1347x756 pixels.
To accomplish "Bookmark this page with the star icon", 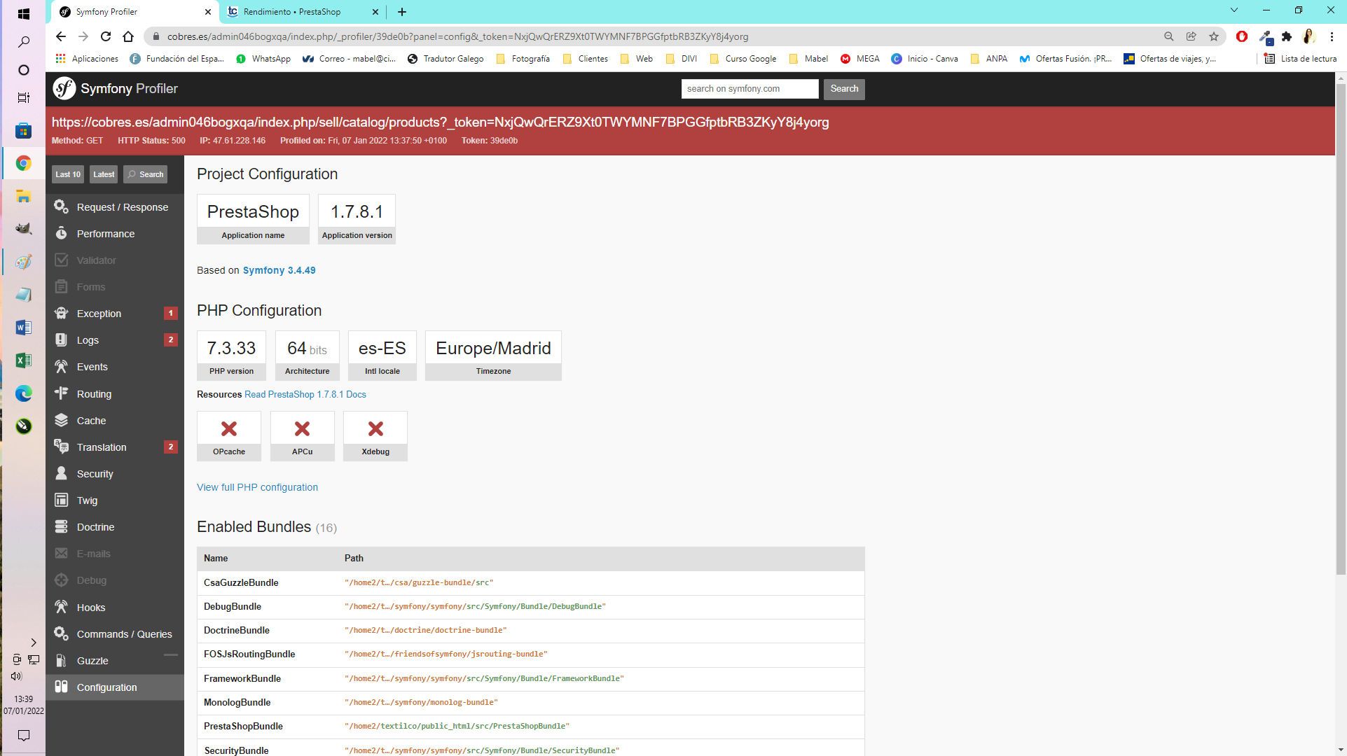I will [x=1214, y=36].
